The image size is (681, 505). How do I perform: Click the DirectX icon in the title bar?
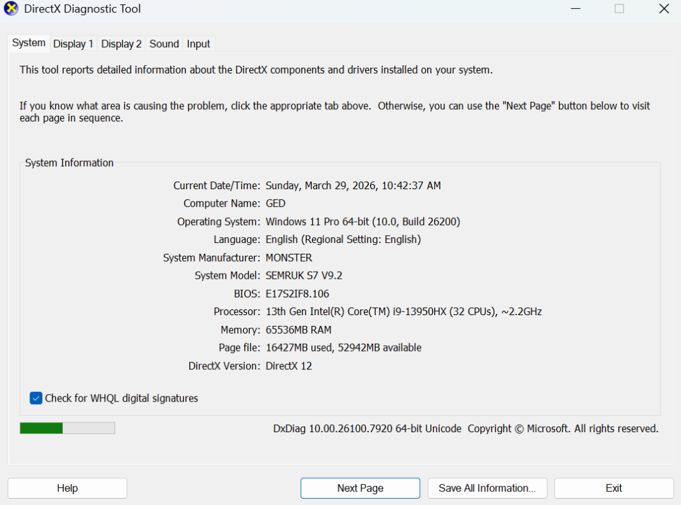11,9
